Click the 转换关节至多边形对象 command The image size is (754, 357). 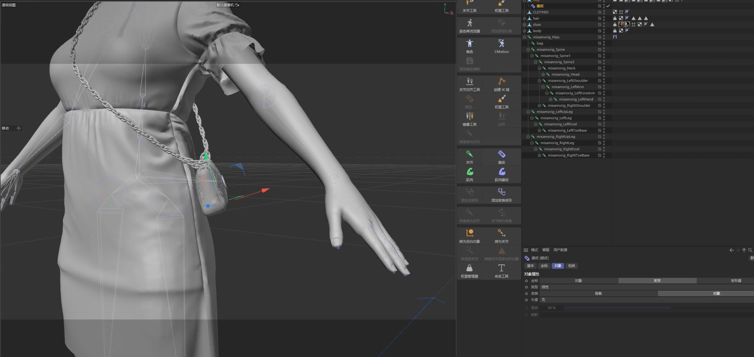click(x=501, y=254)
